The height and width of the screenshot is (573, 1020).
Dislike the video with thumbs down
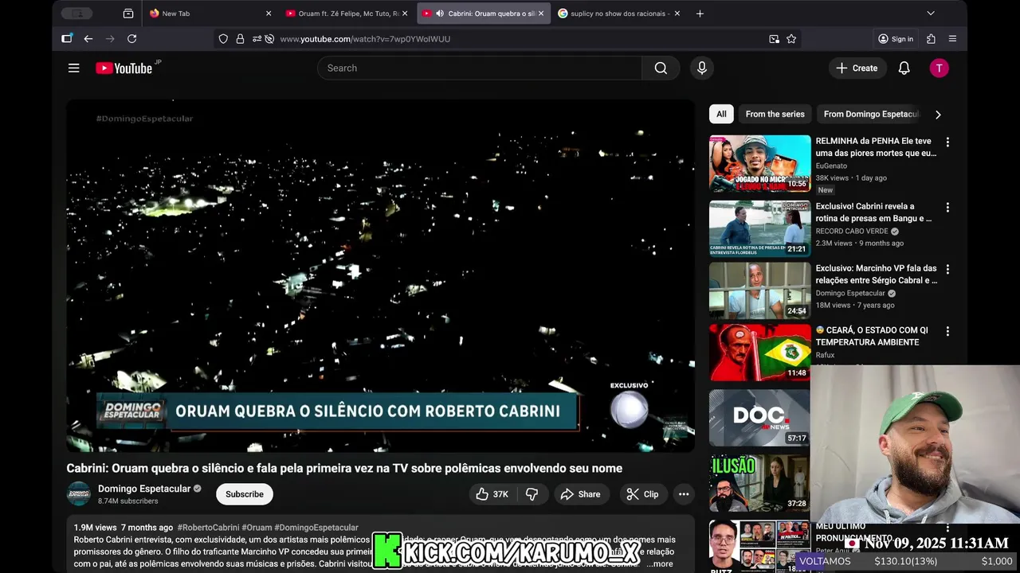tap(532, 494)
